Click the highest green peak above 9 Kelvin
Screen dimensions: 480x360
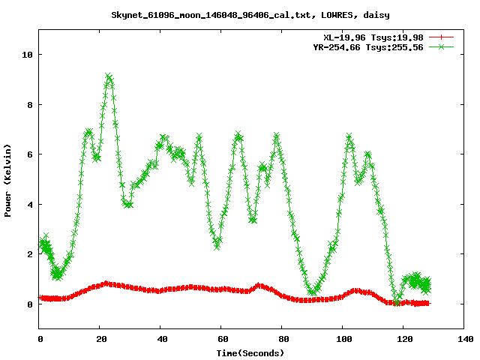coord(109,76)
